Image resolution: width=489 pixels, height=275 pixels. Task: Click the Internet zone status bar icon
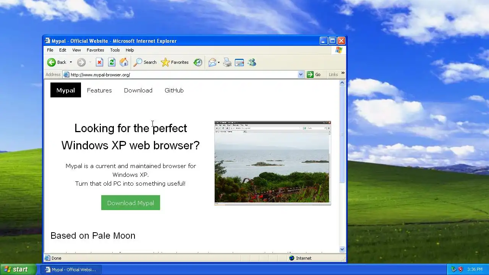[292, 258]
